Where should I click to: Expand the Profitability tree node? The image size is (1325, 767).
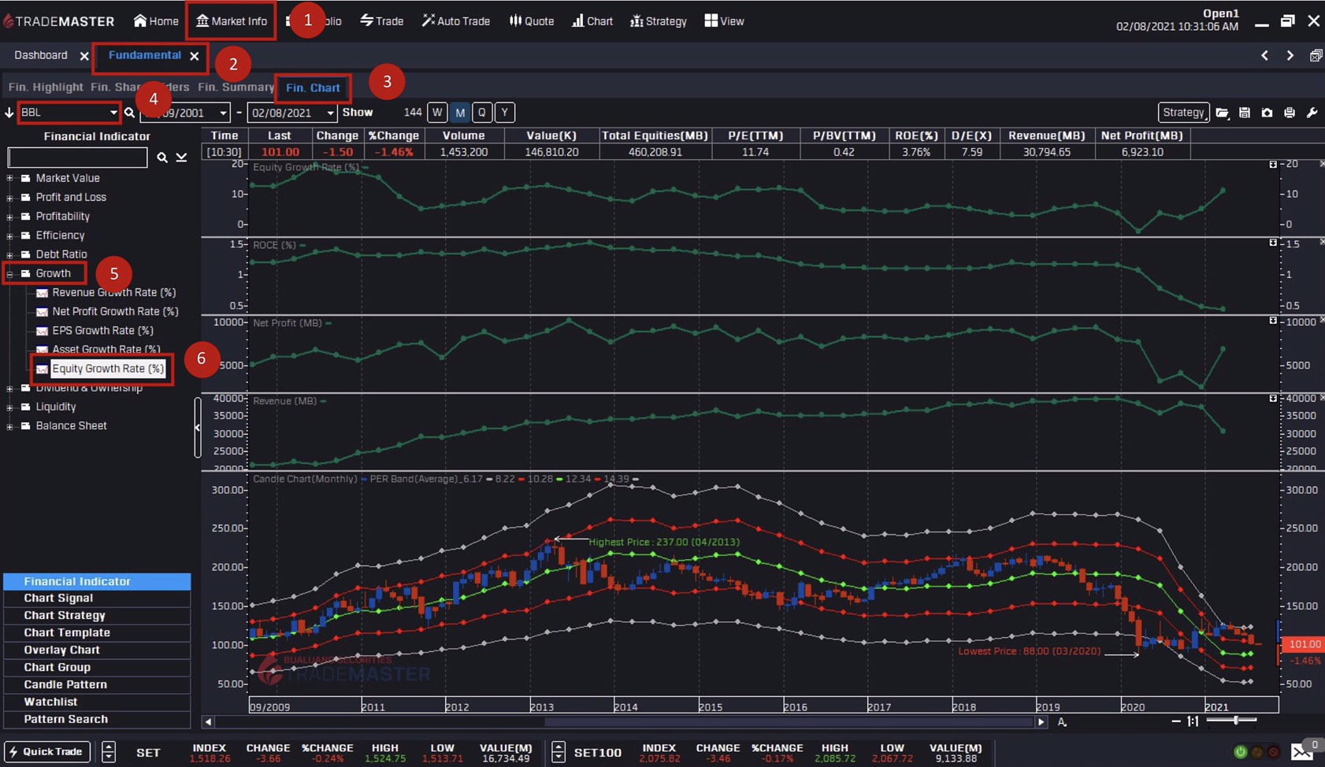pyautogui.click(x=9, y=217)
